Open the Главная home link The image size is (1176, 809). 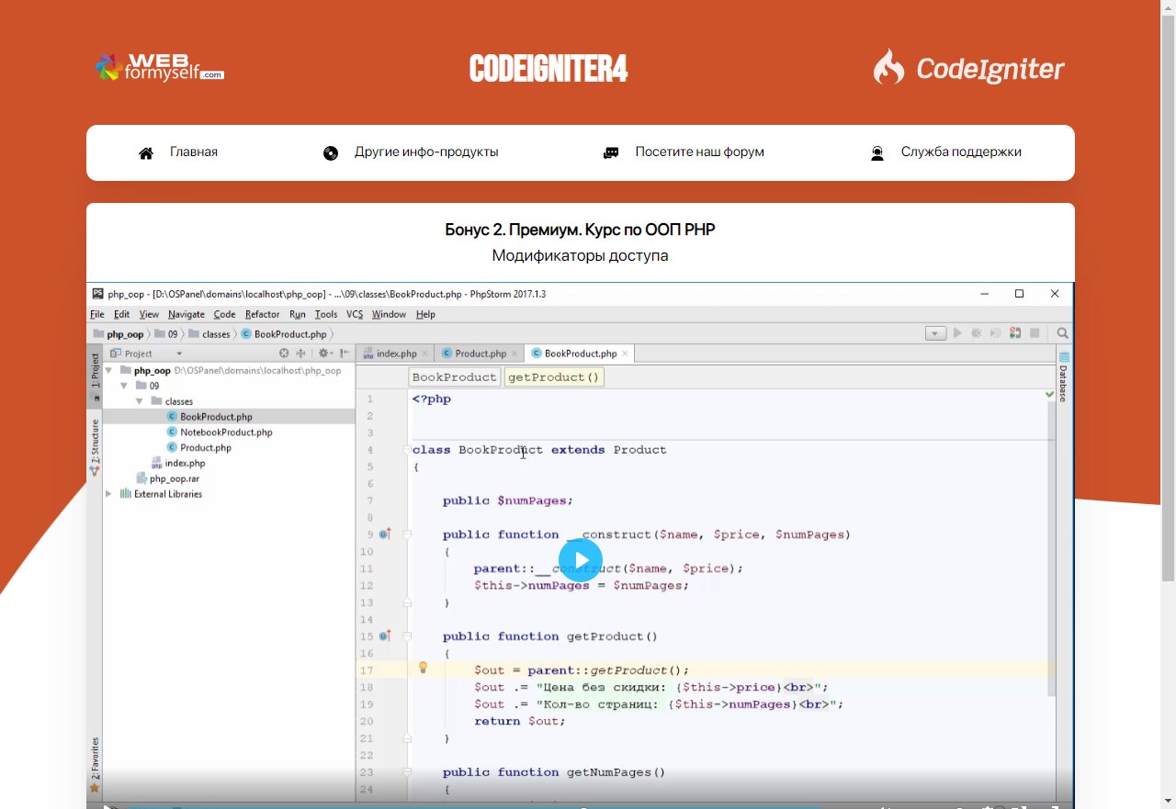point(194,152)
